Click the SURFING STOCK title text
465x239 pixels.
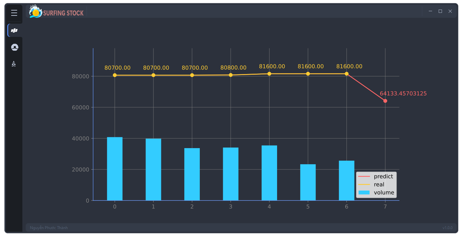pos(63,13)
